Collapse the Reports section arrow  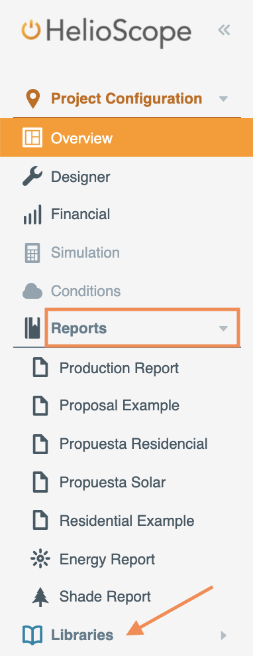pyautogui.click(x=223, y=329)
